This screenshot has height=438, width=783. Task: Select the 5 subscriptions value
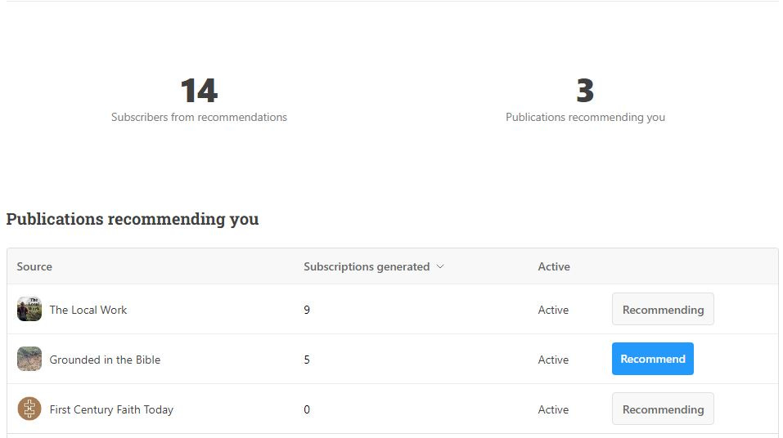pyautogui.click(x=307, y=360)
